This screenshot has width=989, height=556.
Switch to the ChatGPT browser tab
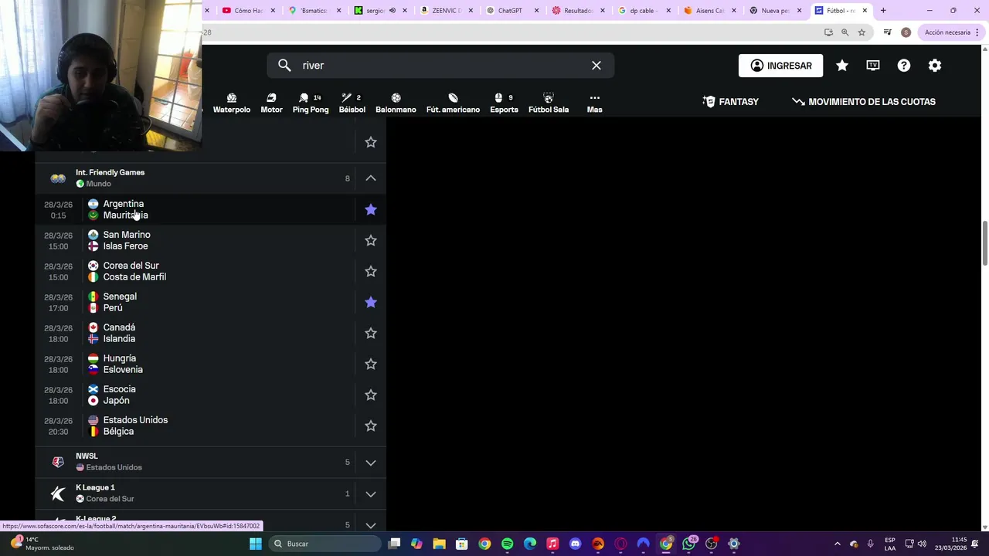point(510,11)
